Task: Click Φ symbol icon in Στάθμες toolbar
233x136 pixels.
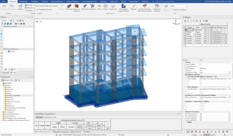Action: coord(200,21)
